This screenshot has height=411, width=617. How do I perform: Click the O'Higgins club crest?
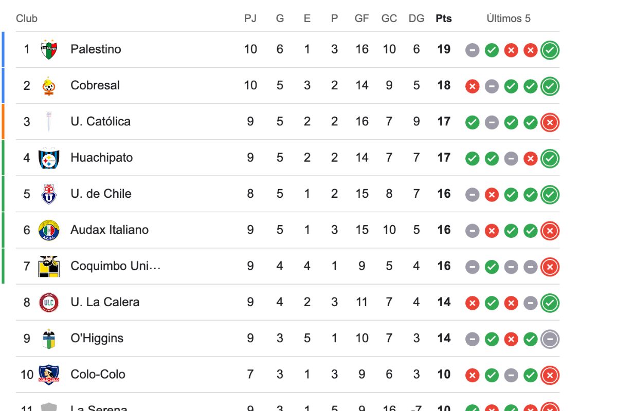click(49, 339)
